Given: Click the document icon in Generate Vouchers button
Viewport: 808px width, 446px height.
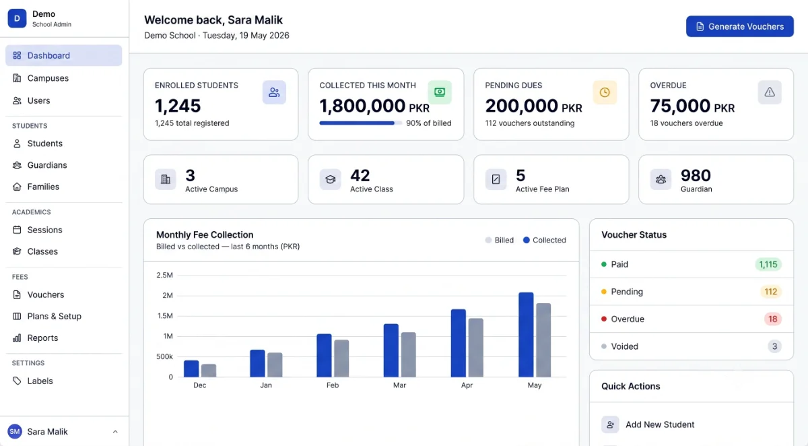Looking at the screenshot, I should [x=700, y=27].
